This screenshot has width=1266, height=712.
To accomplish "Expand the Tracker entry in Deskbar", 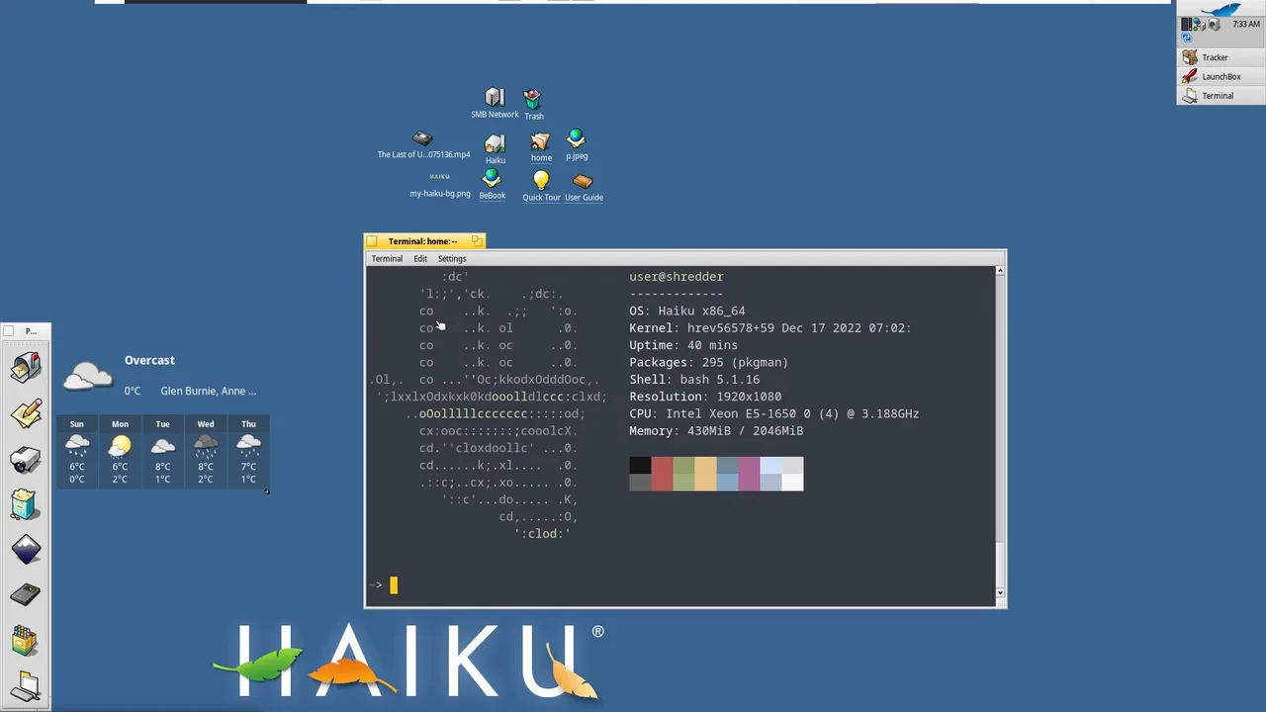I will (1221, 57).
